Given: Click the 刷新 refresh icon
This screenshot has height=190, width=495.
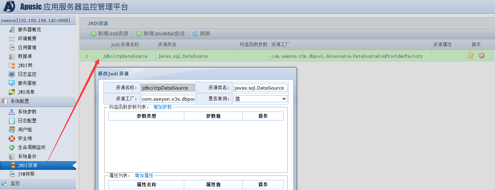Looking at the screenshot, I should click(195, 33).
